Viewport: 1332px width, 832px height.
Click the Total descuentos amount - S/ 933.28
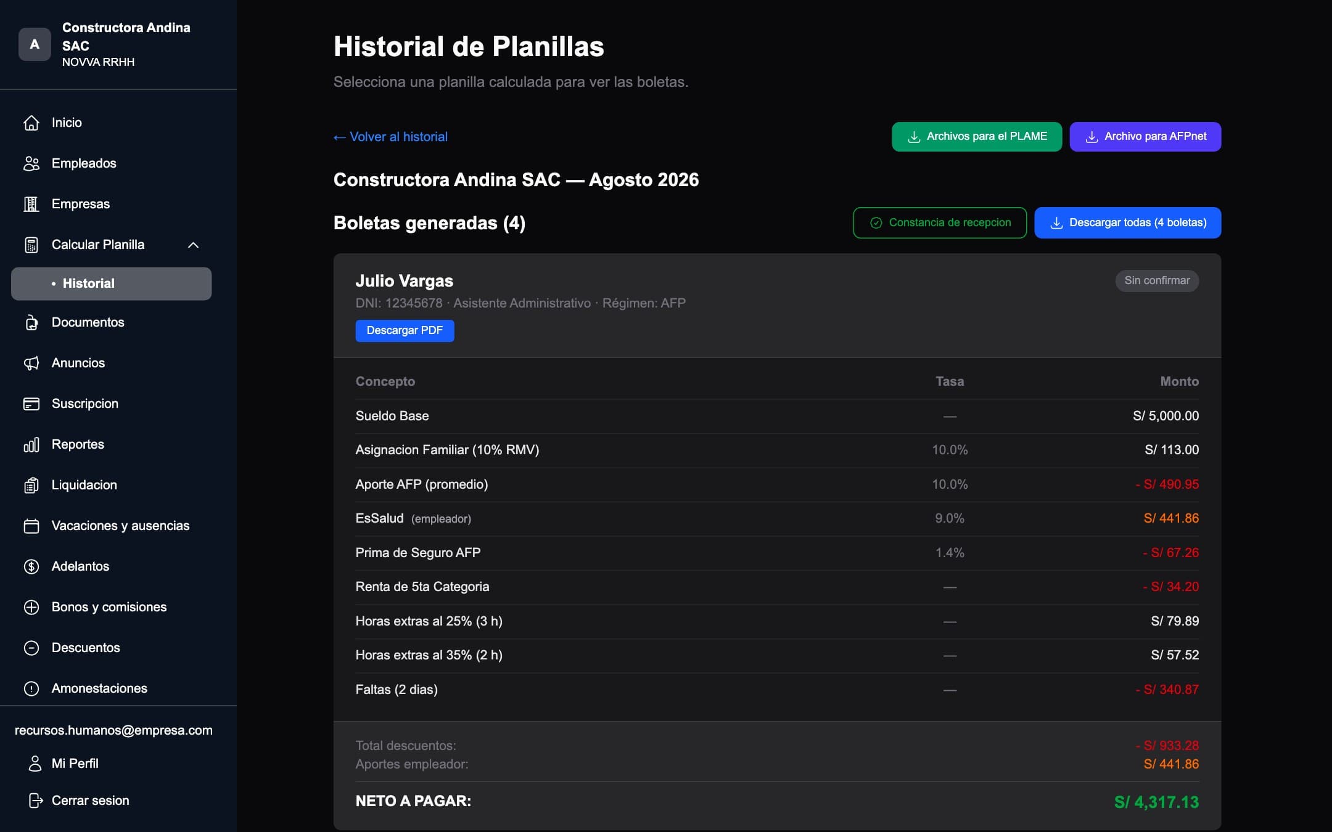1167,746
